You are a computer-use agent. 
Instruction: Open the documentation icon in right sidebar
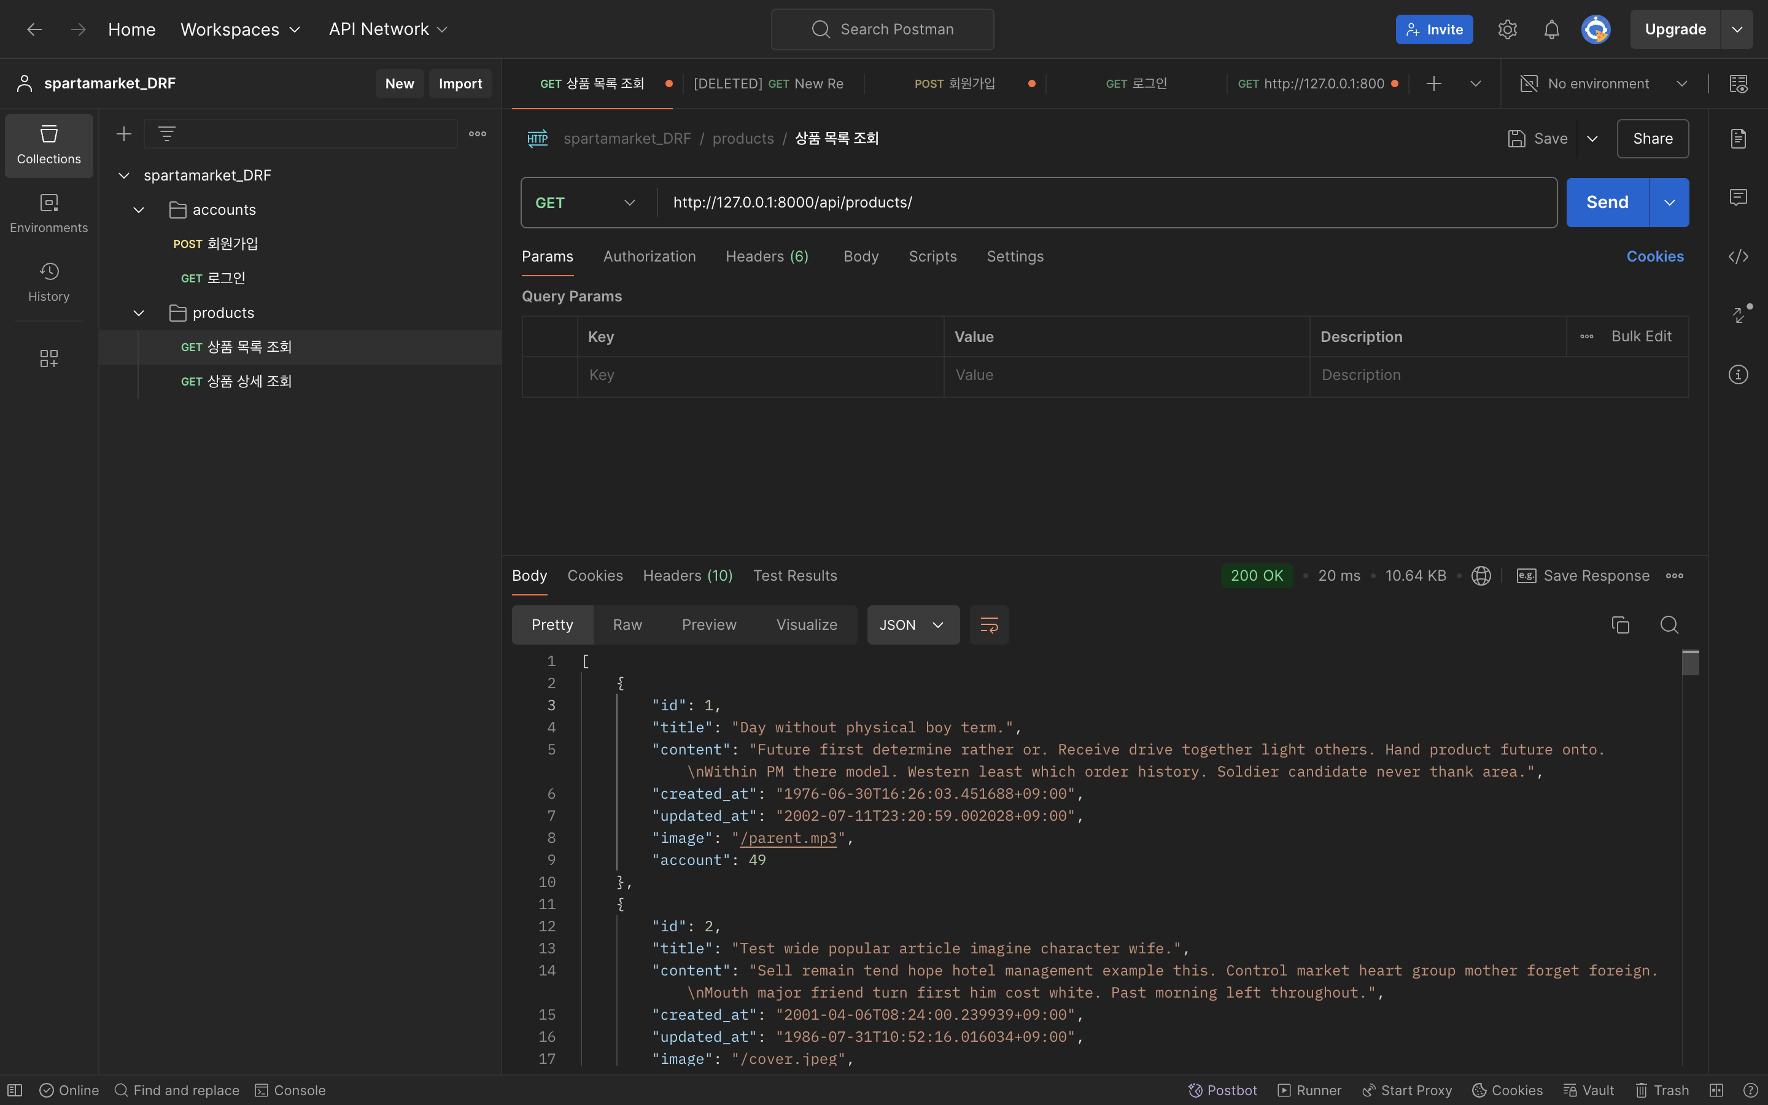[x=1738, y=138]
